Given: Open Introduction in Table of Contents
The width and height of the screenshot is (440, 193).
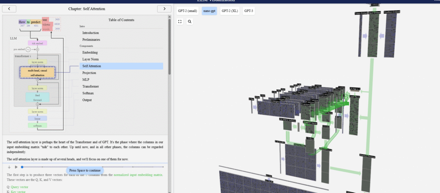Looking at the screenshot, I should [x=91, y=33].
